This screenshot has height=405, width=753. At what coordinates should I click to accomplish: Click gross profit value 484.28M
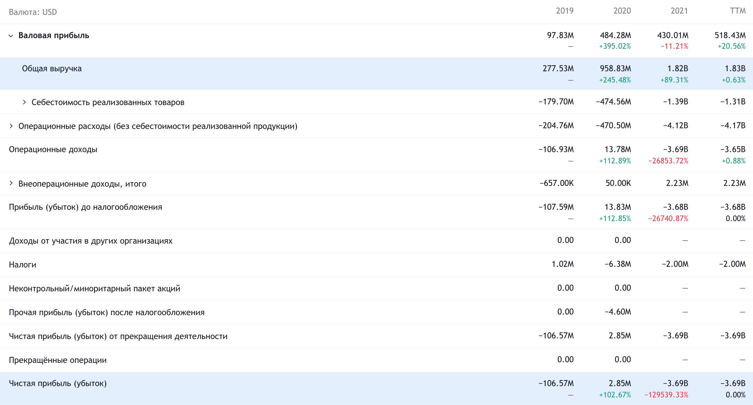click(x=615, y=35)
